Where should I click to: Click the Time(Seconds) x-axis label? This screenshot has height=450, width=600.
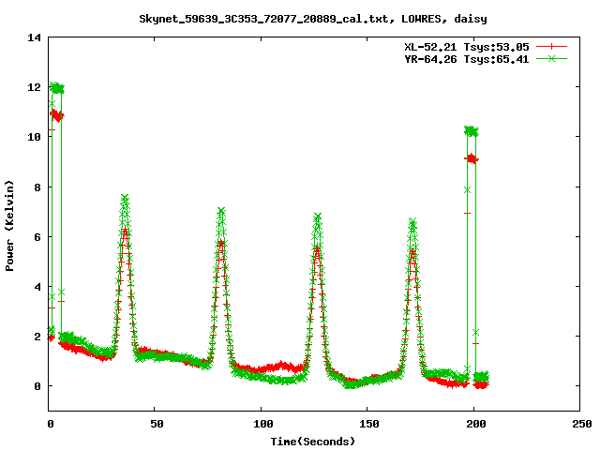(313, 442)
